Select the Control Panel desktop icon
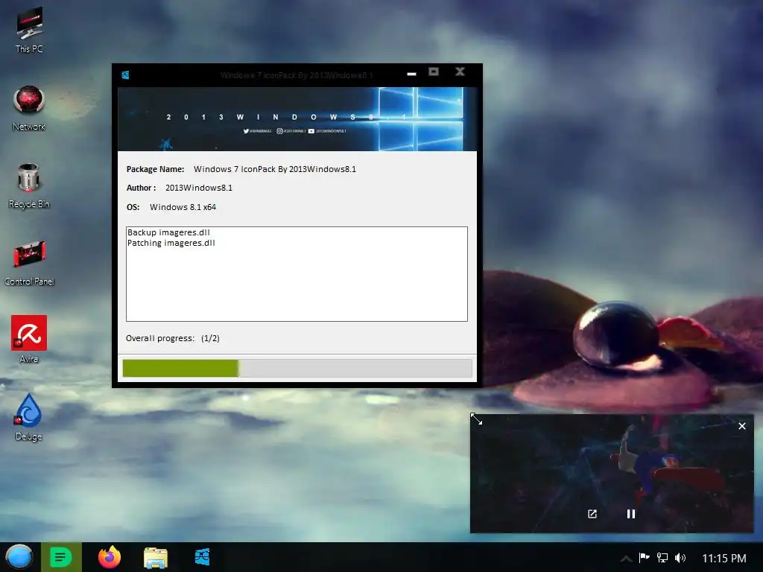Image resolution: width=763 pixels, height=572 pixels. [x=29, y=263]
